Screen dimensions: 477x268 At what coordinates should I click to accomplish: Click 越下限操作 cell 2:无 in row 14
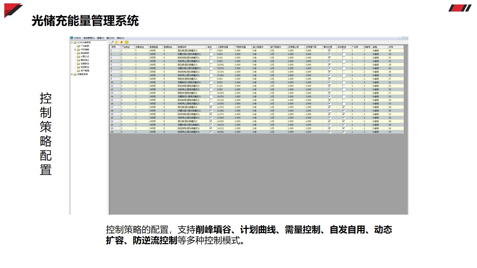[278, 96]
